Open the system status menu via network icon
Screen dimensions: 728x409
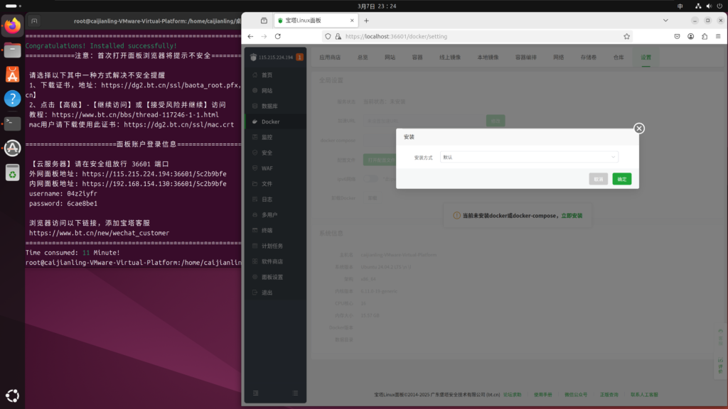(698, 6)
